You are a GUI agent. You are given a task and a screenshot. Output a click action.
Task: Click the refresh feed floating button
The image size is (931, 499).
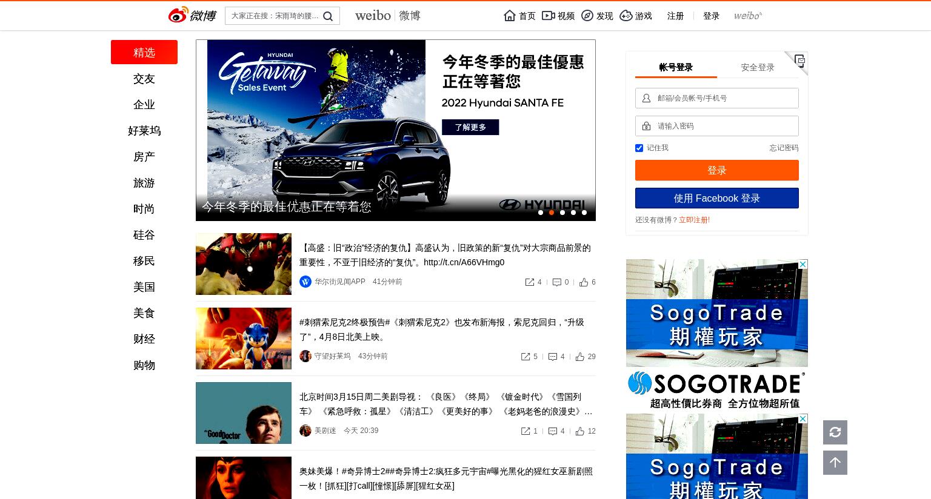click(835, 432)
